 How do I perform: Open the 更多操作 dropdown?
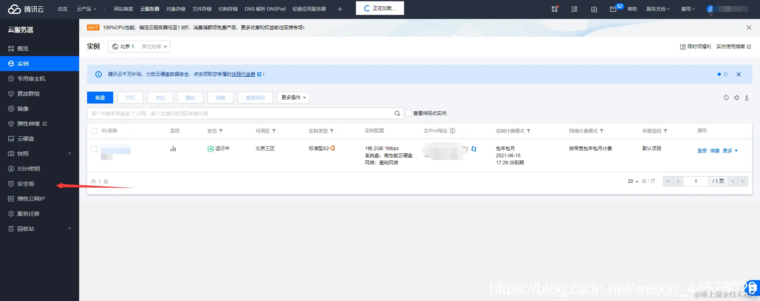pyautogui.click(x=293, y=98)
